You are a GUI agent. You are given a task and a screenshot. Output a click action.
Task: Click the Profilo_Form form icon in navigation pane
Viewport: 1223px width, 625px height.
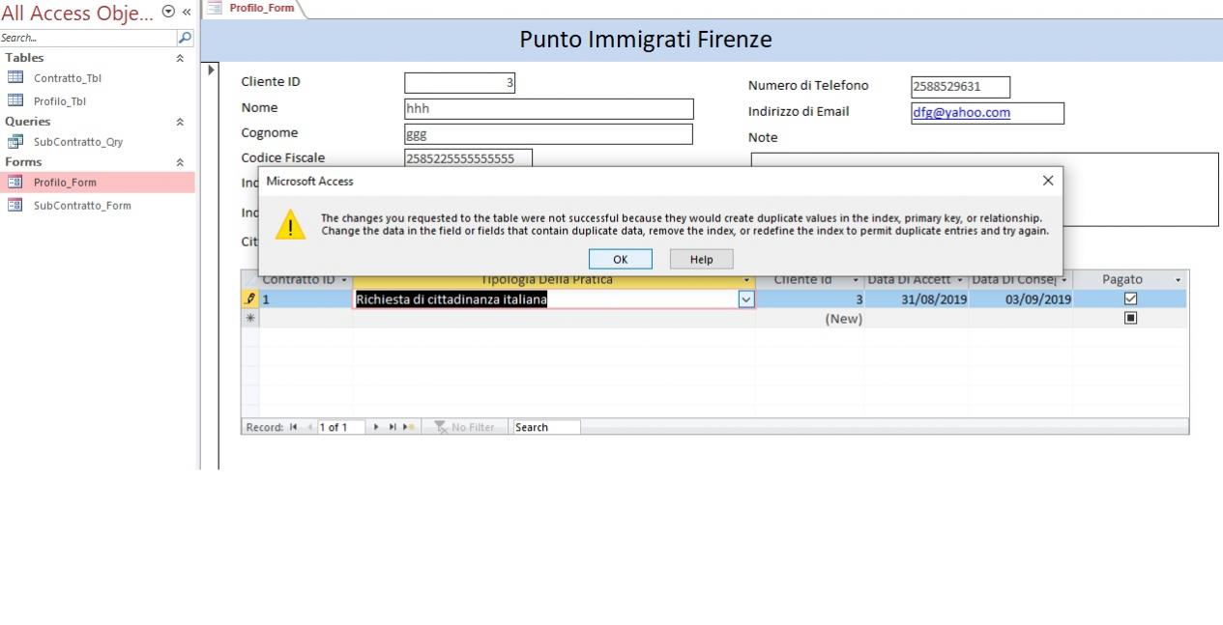(15, 182)
